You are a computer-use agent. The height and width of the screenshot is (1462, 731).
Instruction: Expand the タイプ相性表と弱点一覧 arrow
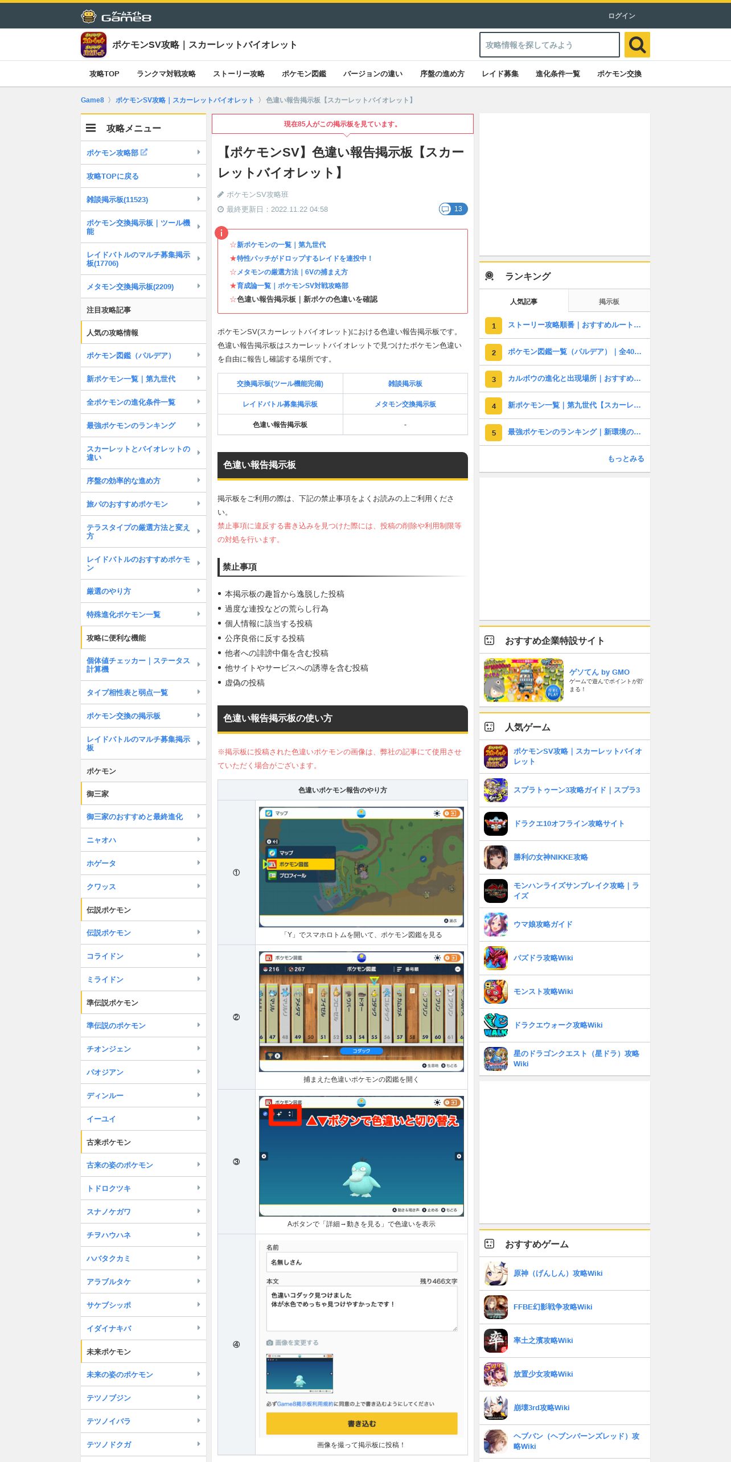tap(198, 692)
